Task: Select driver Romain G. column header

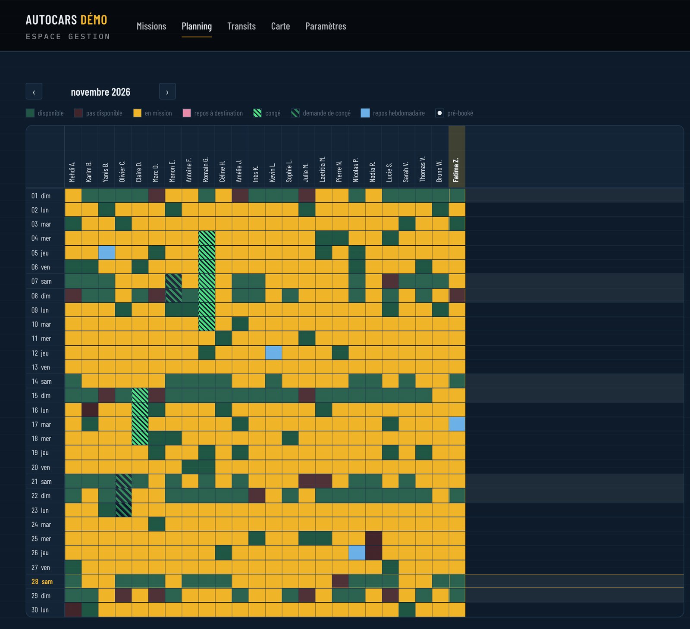Action: 207,156
